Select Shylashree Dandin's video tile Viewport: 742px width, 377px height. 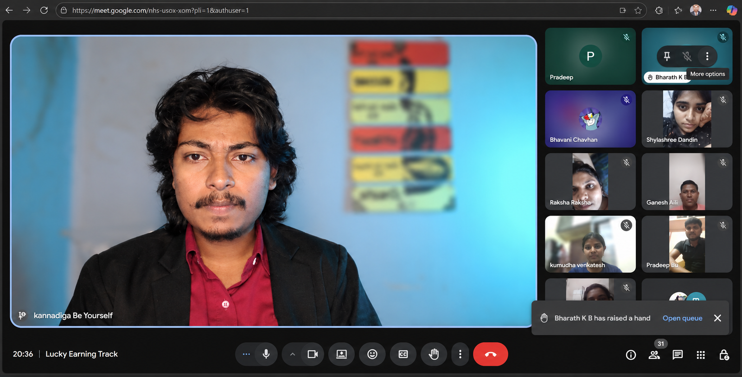point(687,119)
